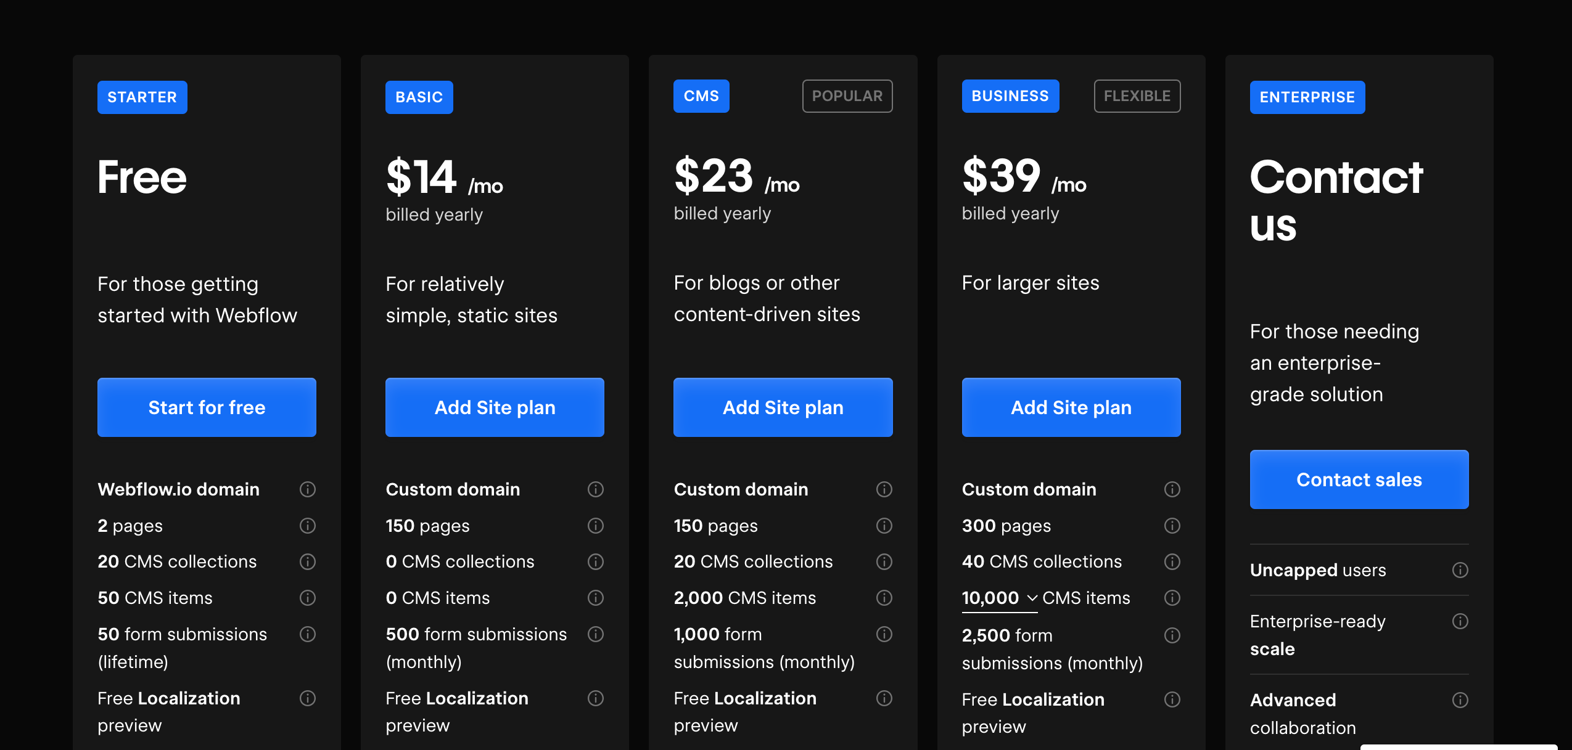The height and width of the screenshot is (750, 1572).
Task: Click Contact sales on Enterprise plan
Action: tap(1359, 479)
